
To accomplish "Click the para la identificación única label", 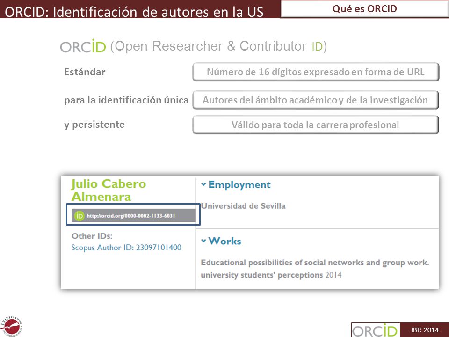I will coord(126,100).
